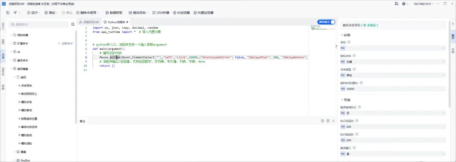The width and height of the screenshot is (456, 162).
Task: Close the output panel with the X icon
Action: (x=333, y=121)
